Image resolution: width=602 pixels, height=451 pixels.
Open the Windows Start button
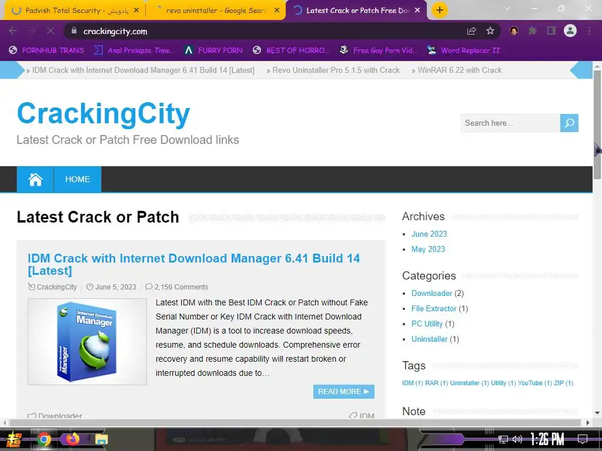point(14,439)
